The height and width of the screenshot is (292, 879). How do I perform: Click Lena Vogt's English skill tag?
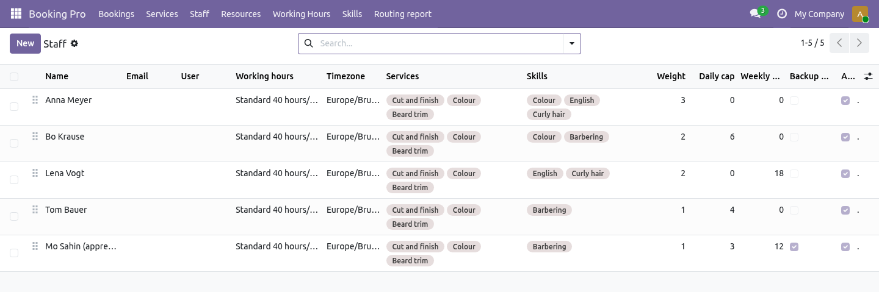click(x=544, y=173)
